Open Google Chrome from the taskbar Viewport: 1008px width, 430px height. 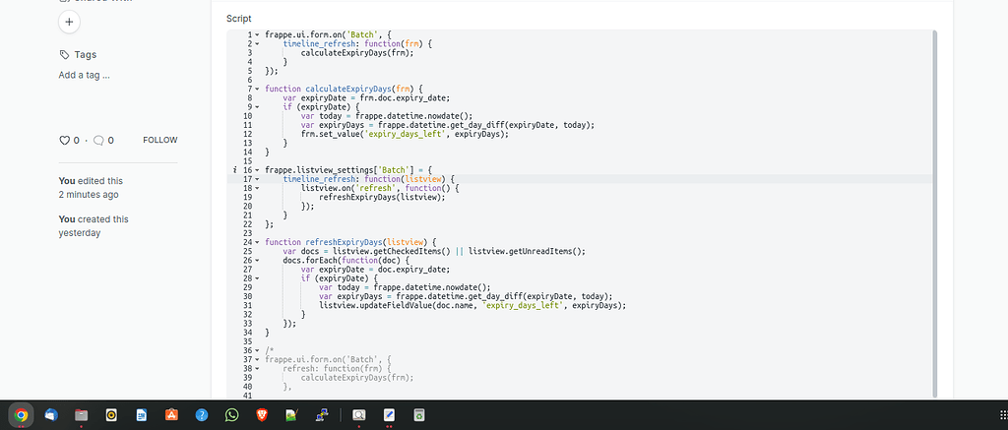[x=21, y=415]
